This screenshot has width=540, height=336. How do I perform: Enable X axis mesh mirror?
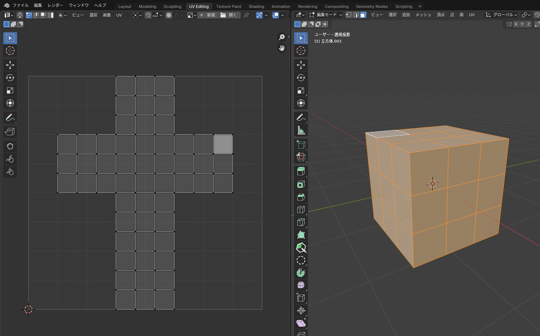pyautogui.click(x=516, y=24)
